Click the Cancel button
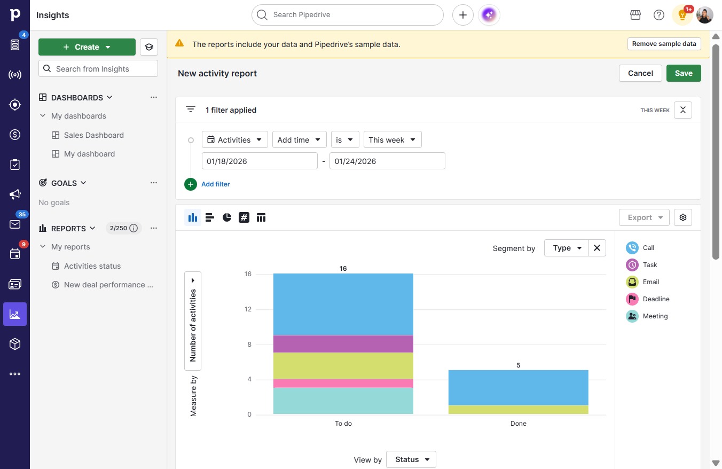This screenshot has width=722, height=469. (640, 73)
